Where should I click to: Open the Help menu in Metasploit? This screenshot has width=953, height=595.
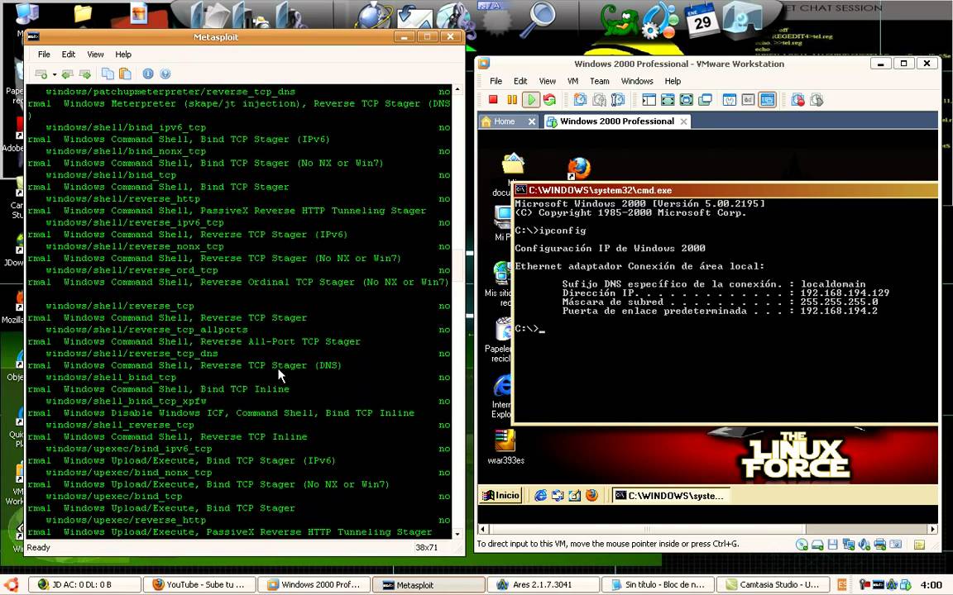[123, 54]
